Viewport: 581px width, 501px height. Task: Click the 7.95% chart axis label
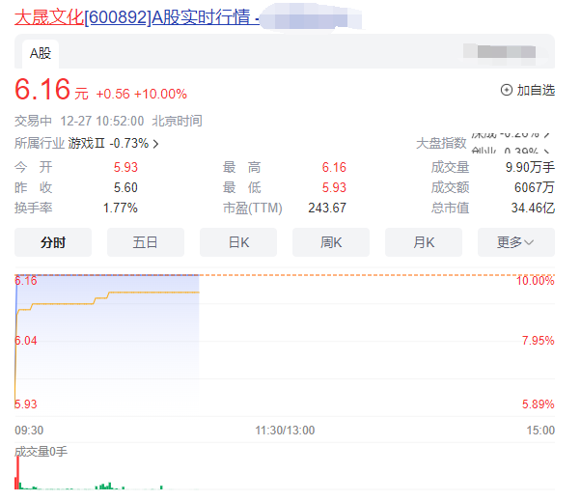[x=538, y=340]
